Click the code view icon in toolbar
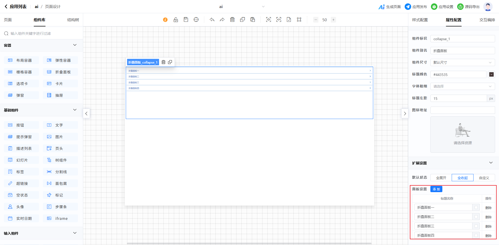Viewport: 499px width, 245px height. pyautogui.click(x=279, y=20)
